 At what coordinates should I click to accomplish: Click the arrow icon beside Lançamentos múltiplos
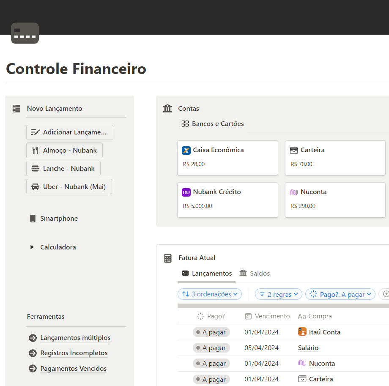click(x=33, y=338)
